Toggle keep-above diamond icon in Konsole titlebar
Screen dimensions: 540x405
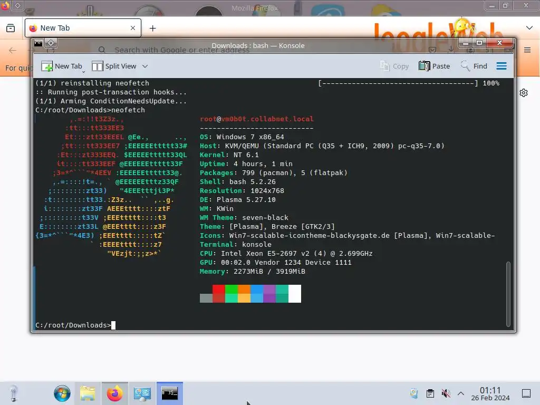[x=51, y=43]
